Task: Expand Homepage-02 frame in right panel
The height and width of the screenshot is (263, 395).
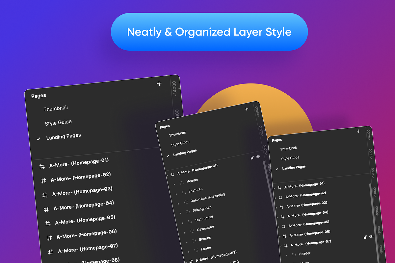Action: (x=276, y=198)
